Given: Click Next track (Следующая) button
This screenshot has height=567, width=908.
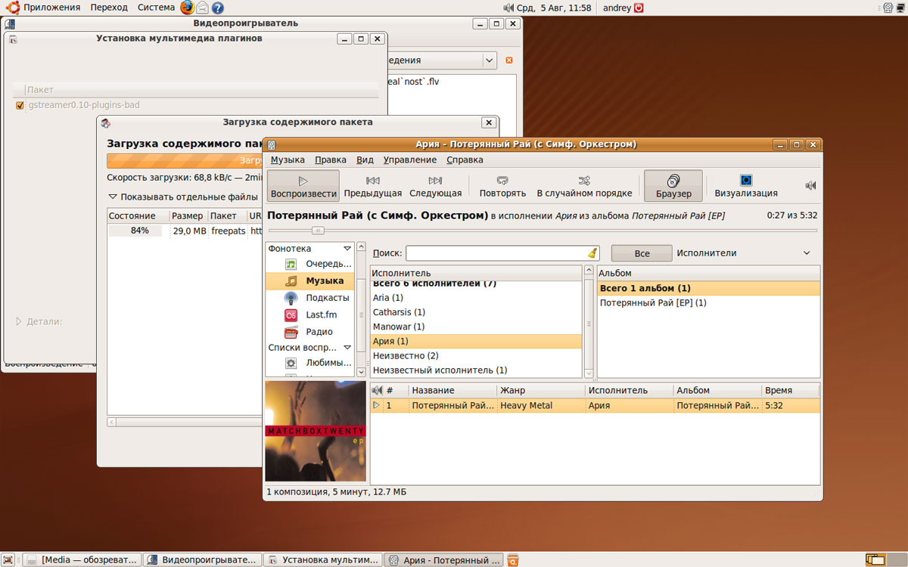Looking at the screenshot, I should coord(435,186).
